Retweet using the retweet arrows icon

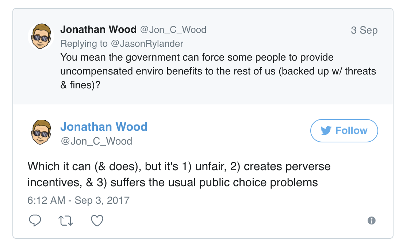click(x=66, y=221)
